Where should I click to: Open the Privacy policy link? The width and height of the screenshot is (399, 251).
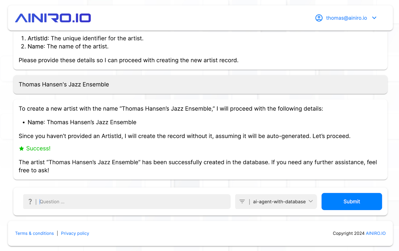pyautogui.click(x=75, y=233)
